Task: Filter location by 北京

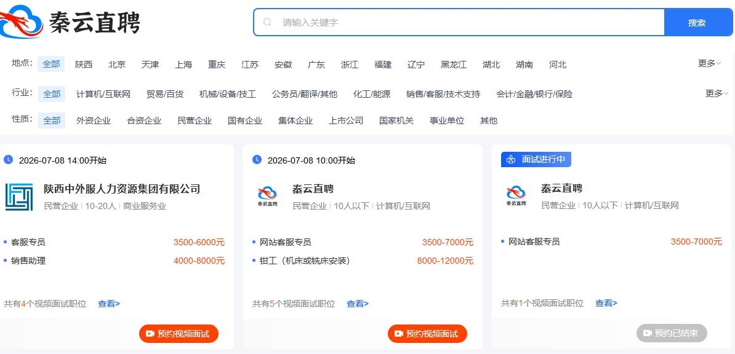Action: tap(117, 65)
